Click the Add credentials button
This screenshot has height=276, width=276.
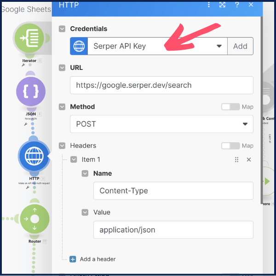(240, 46)
